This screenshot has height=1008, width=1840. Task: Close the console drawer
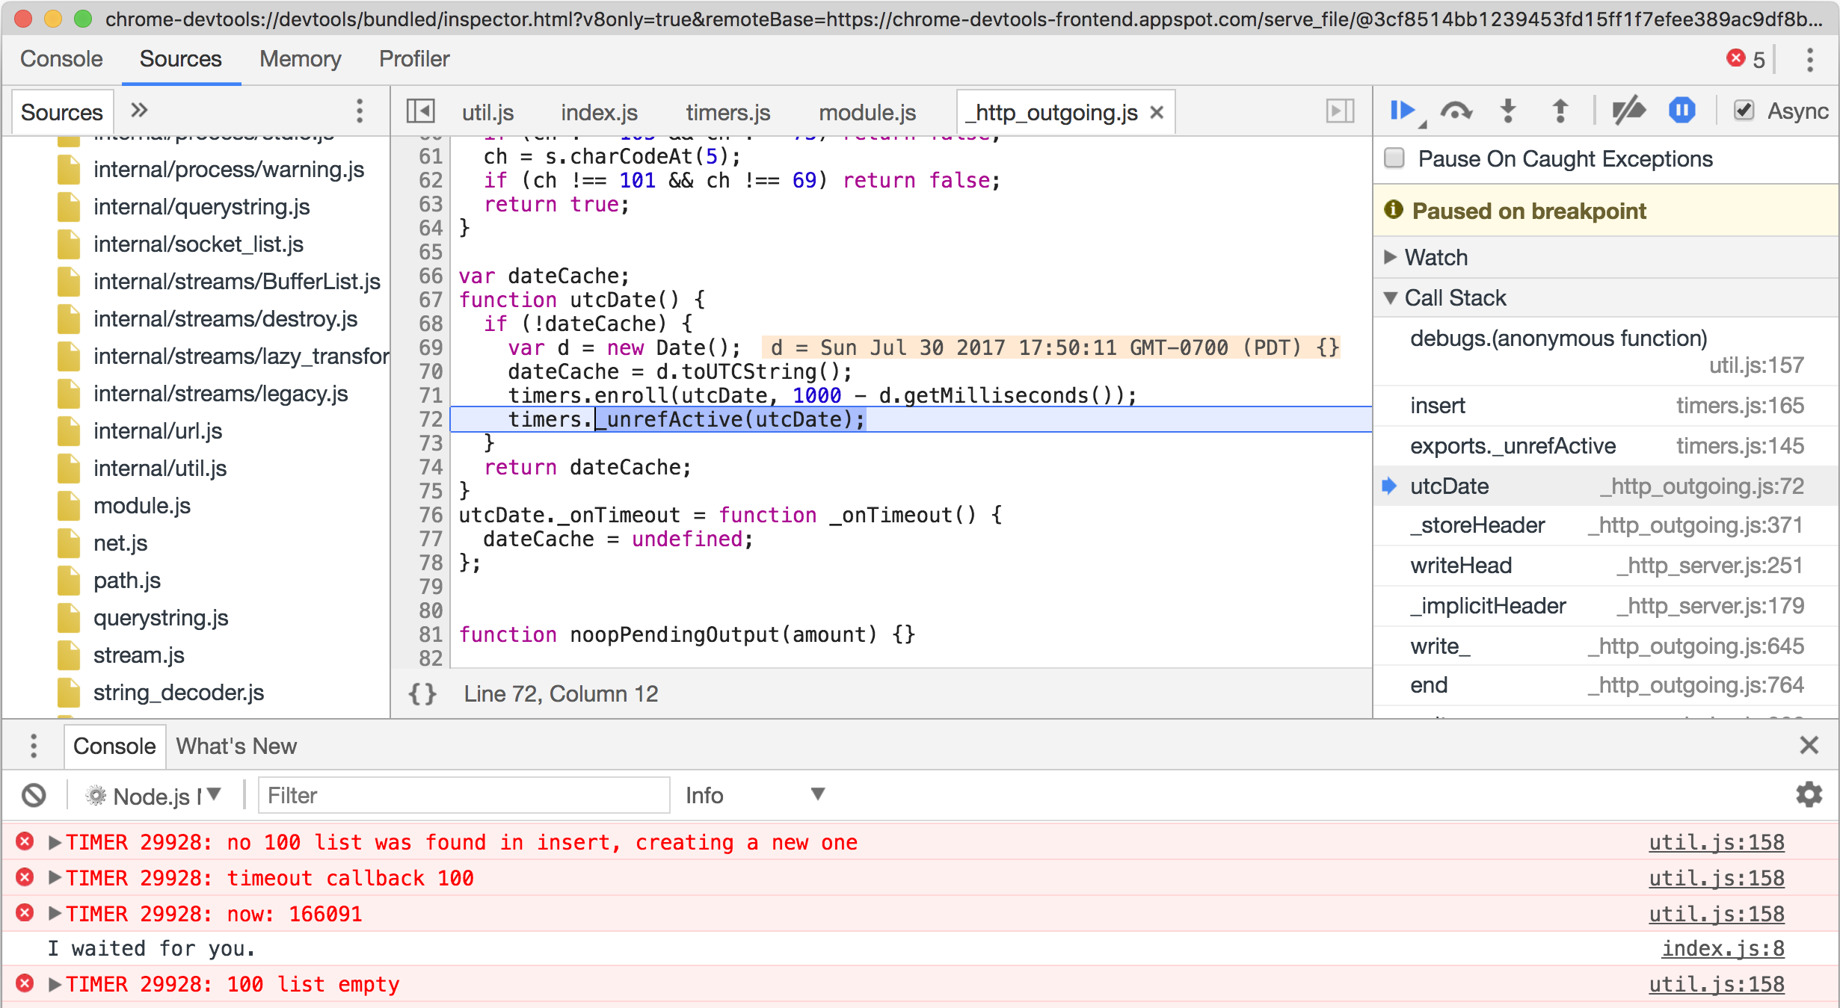(x=1809, y=745)
